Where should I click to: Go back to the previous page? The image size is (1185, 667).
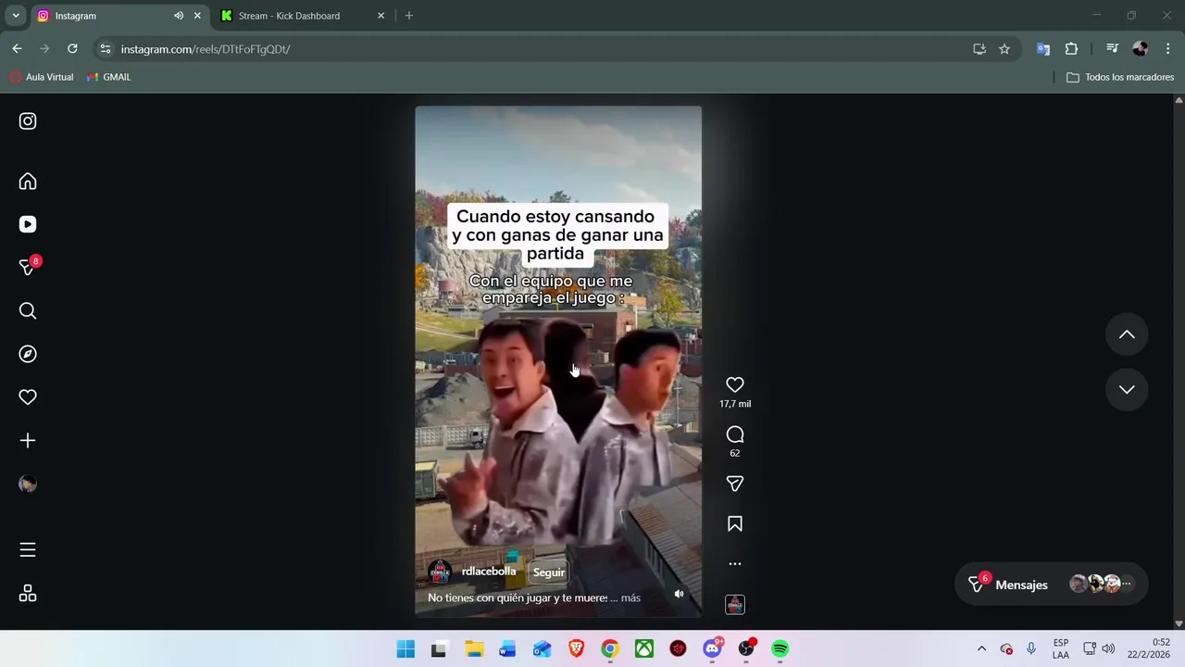17,49
